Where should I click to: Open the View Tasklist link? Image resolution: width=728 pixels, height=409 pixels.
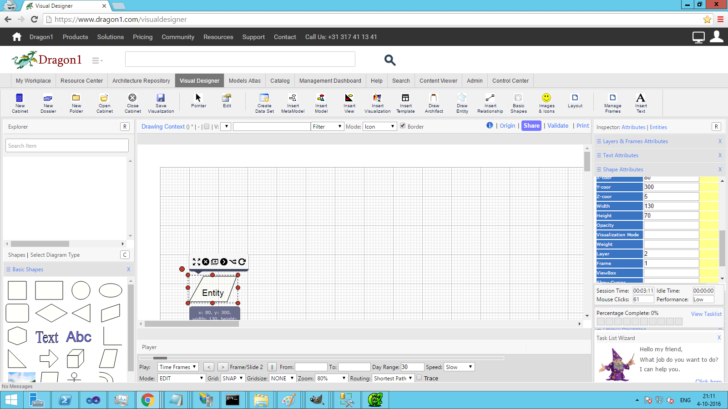click(x=706, y=314)
